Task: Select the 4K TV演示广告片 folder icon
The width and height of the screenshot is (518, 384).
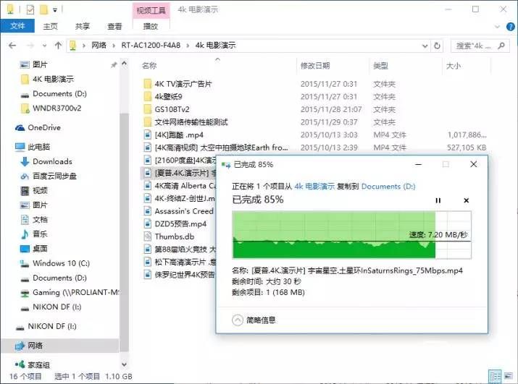Action: (148, 84)
